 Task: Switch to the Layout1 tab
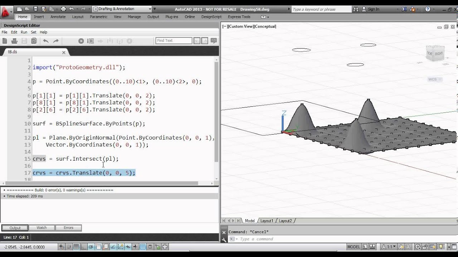(x=267, y=221)
